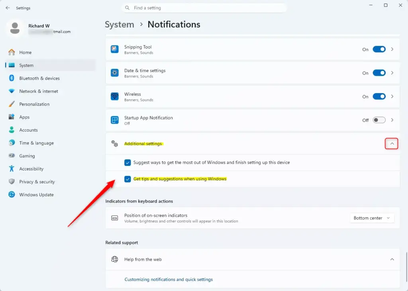Select Apps in the sidebar

click(x=50, y=117)
